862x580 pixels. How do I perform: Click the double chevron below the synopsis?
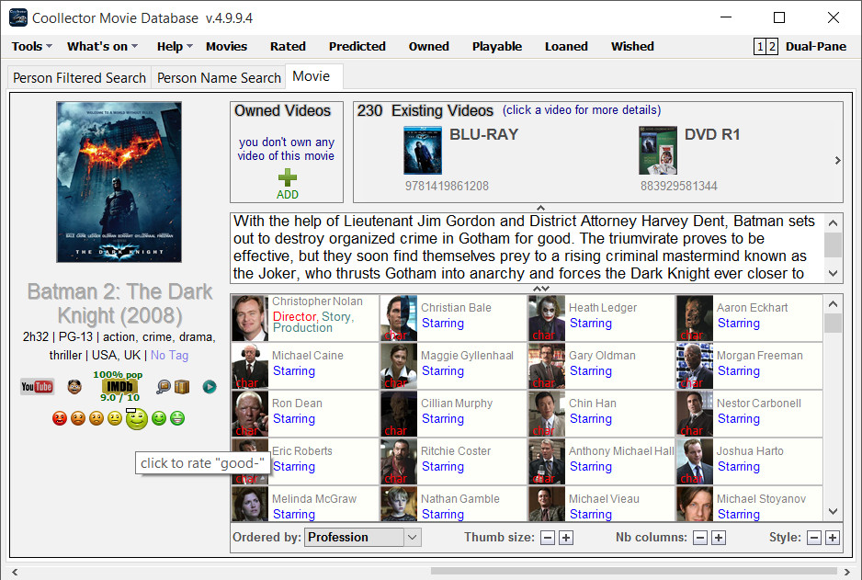coord(541,289)
